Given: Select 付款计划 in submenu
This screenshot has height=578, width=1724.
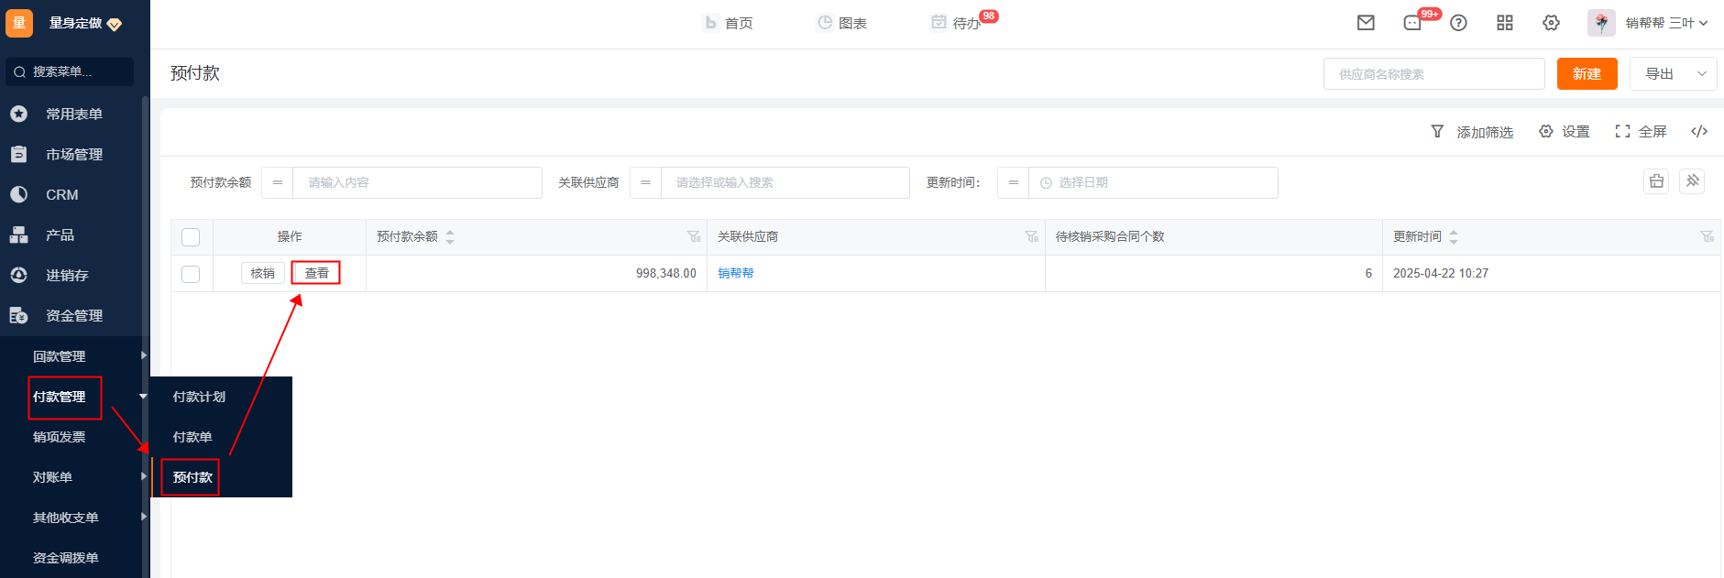Looking at the screenshot, I should click(199, 397).
